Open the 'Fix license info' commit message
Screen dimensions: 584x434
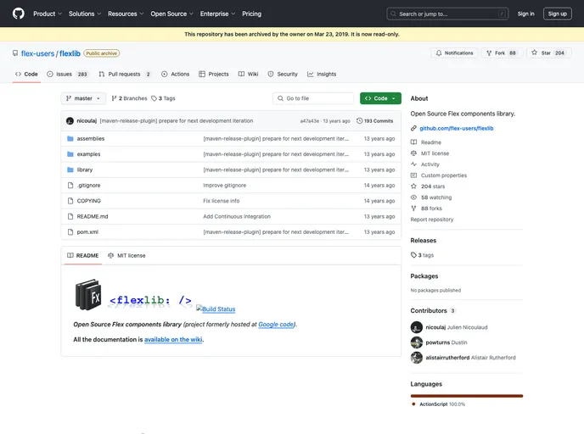pos(222,201)
